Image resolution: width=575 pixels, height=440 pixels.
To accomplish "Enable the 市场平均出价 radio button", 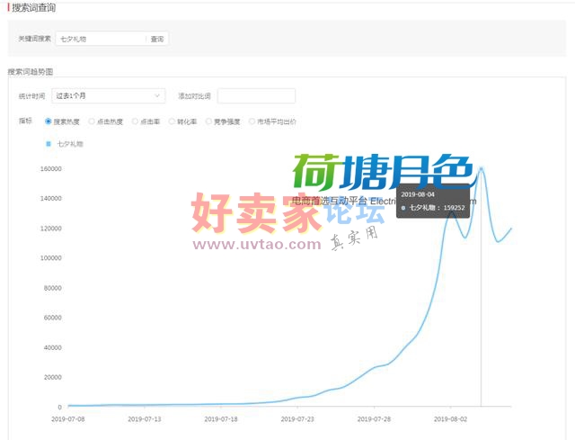I will point(252,121).
